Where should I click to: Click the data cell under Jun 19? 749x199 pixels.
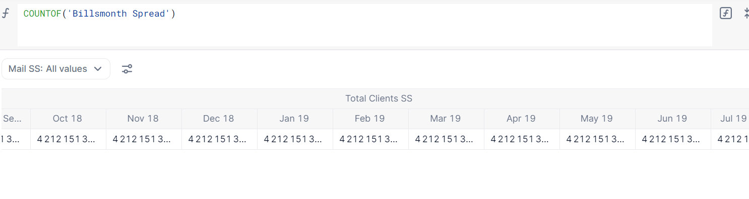[673, 139]
